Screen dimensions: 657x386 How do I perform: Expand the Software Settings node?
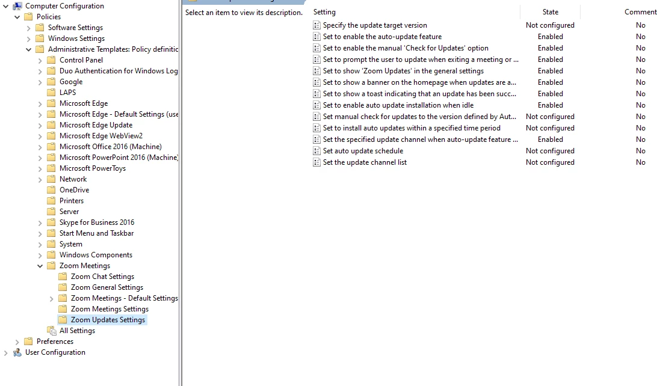click(x=28, y=28)
